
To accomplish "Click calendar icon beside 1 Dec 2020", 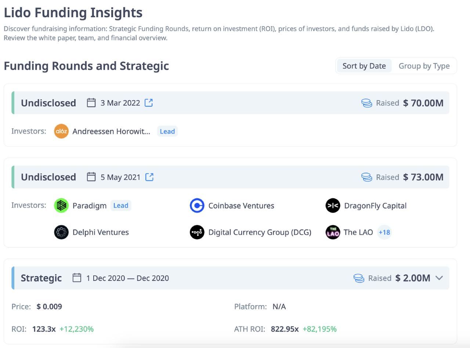I will click(x=77, y=278).
